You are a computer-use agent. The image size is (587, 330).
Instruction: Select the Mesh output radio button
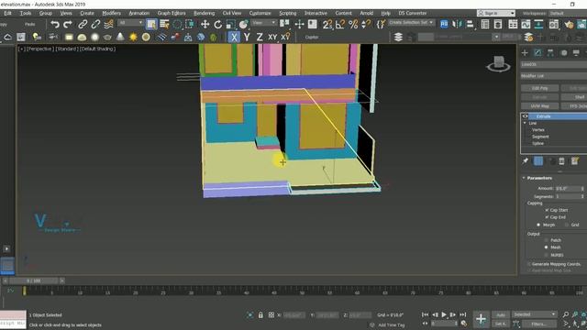[x=547, y=247]
